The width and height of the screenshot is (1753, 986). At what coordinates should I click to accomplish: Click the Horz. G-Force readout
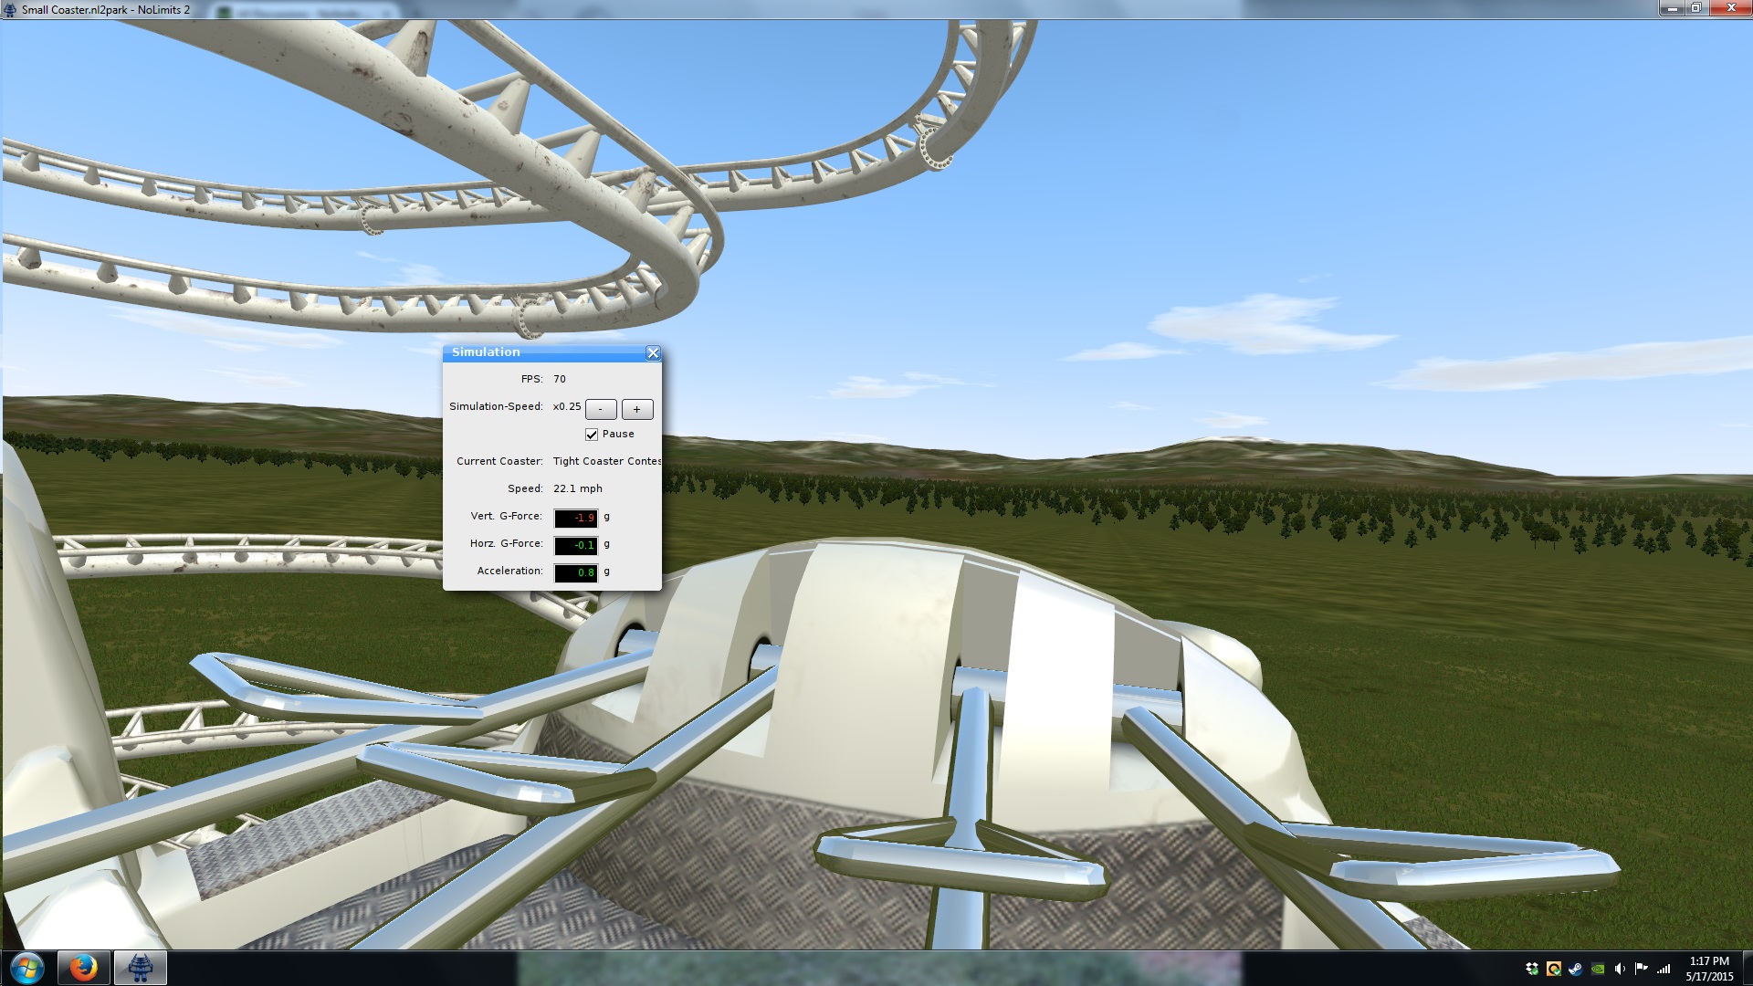576,545
